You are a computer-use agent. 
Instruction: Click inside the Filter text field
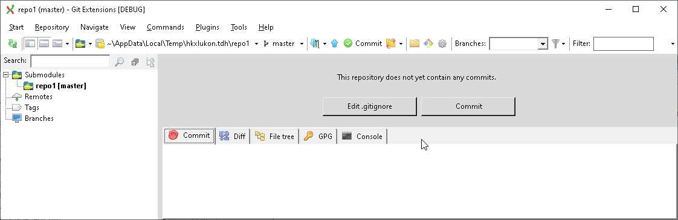[623, 44]
